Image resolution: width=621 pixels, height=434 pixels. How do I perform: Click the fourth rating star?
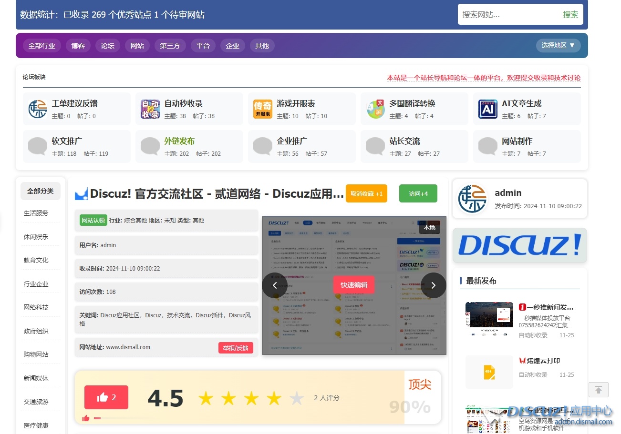click(274, 398)
